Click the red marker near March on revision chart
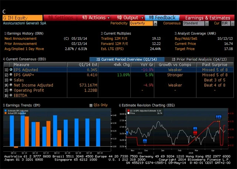The height and width of the screenshot is (169, 237). pos(195,132)
